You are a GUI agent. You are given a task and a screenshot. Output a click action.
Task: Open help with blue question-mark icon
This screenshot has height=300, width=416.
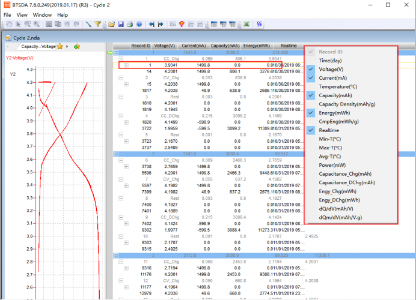[139, 25]
